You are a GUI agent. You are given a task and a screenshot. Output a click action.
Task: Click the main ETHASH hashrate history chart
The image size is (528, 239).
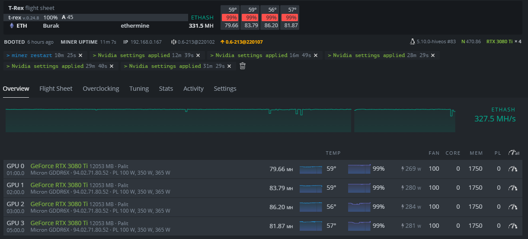tap(230, 120)
